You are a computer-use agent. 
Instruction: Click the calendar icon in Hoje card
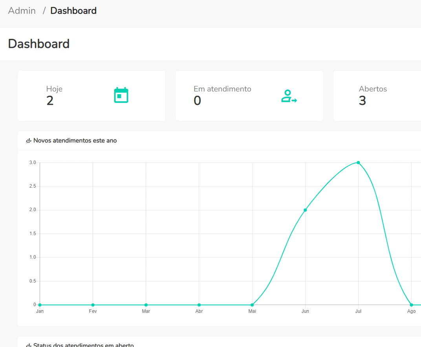click(121, 95)
